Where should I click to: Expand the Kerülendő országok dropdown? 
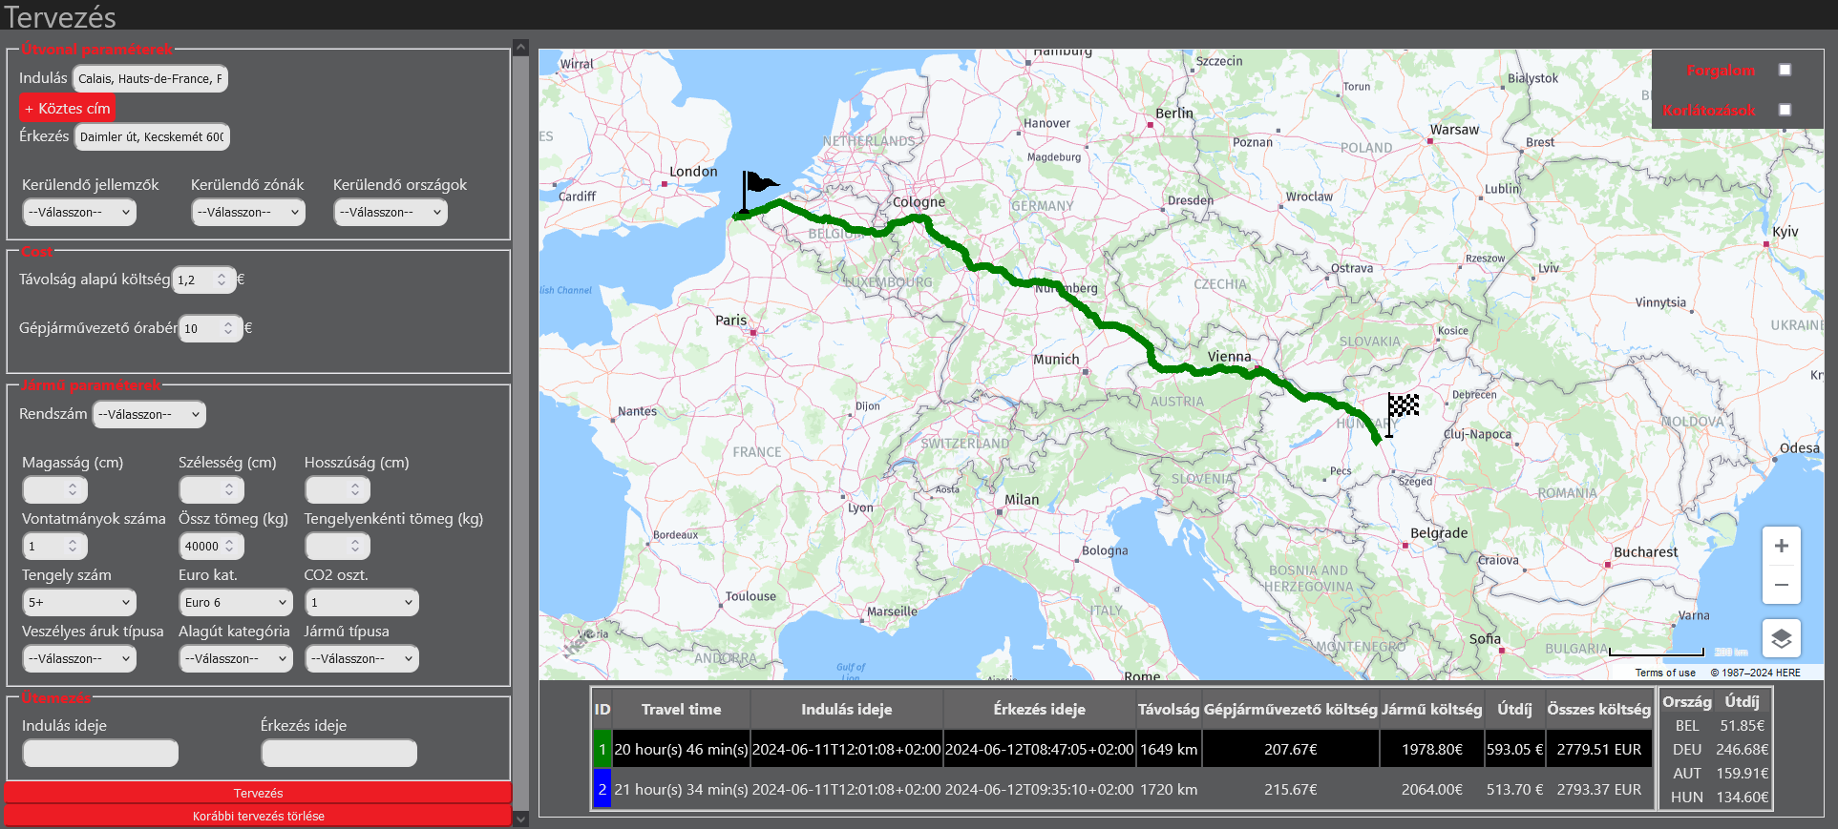(391, 213)
